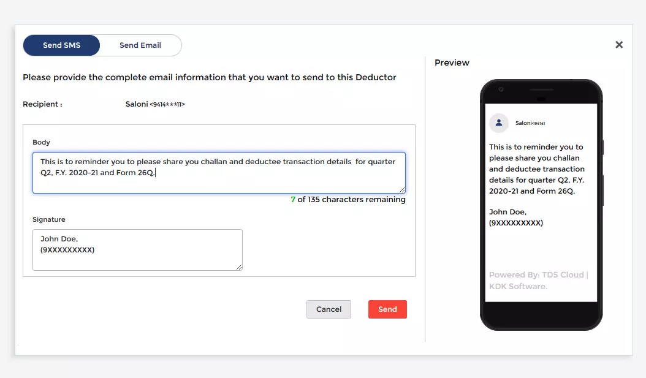Image resolution: width=646 pixels, height=378 pixels.
Task: Select the Send SMS tab
Action: pos(61,45)
